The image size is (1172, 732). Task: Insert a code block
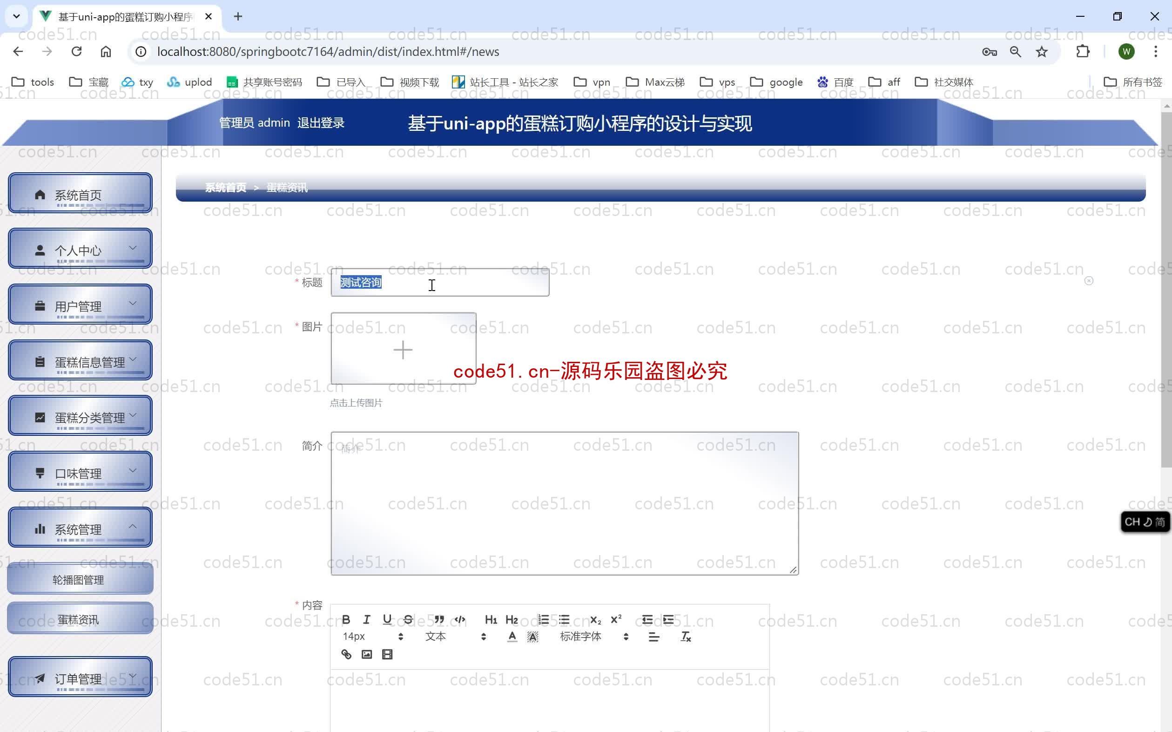460,619
